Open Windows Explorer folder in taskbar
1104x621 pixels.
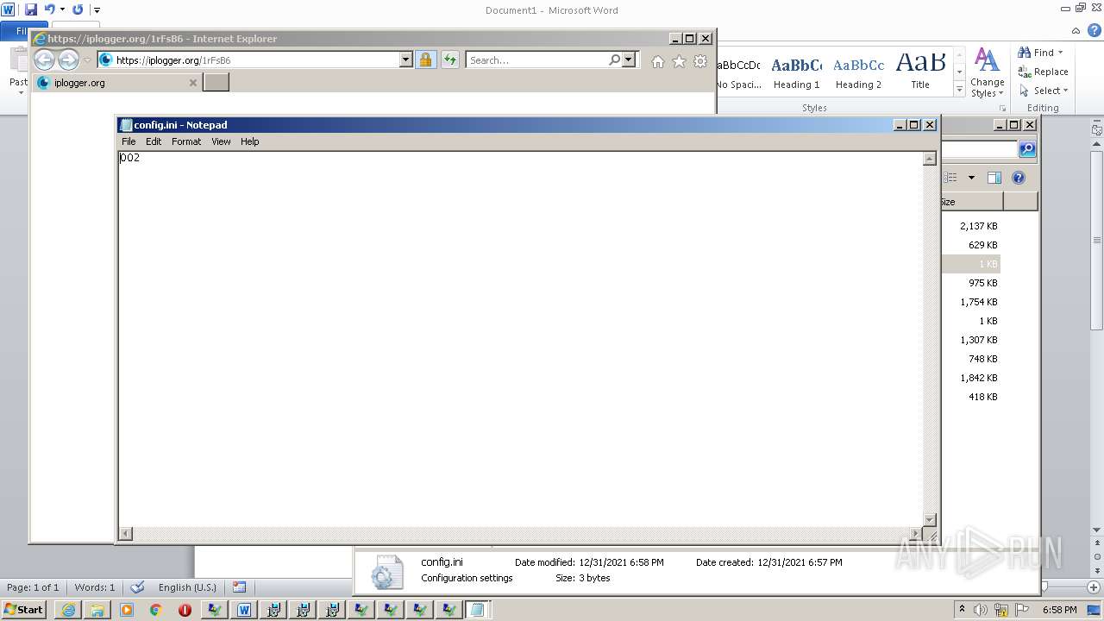coord(97,610)
